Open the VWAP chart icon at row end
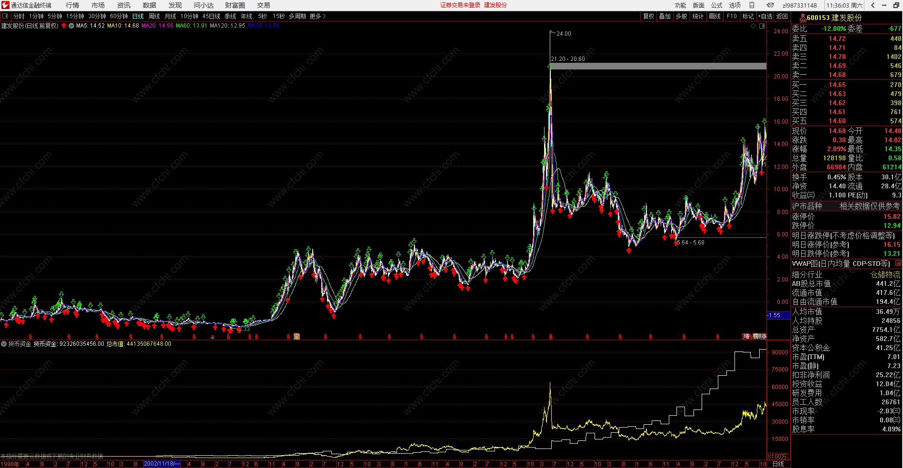Screen dimensions: 903x468 [x=898, y=263]
